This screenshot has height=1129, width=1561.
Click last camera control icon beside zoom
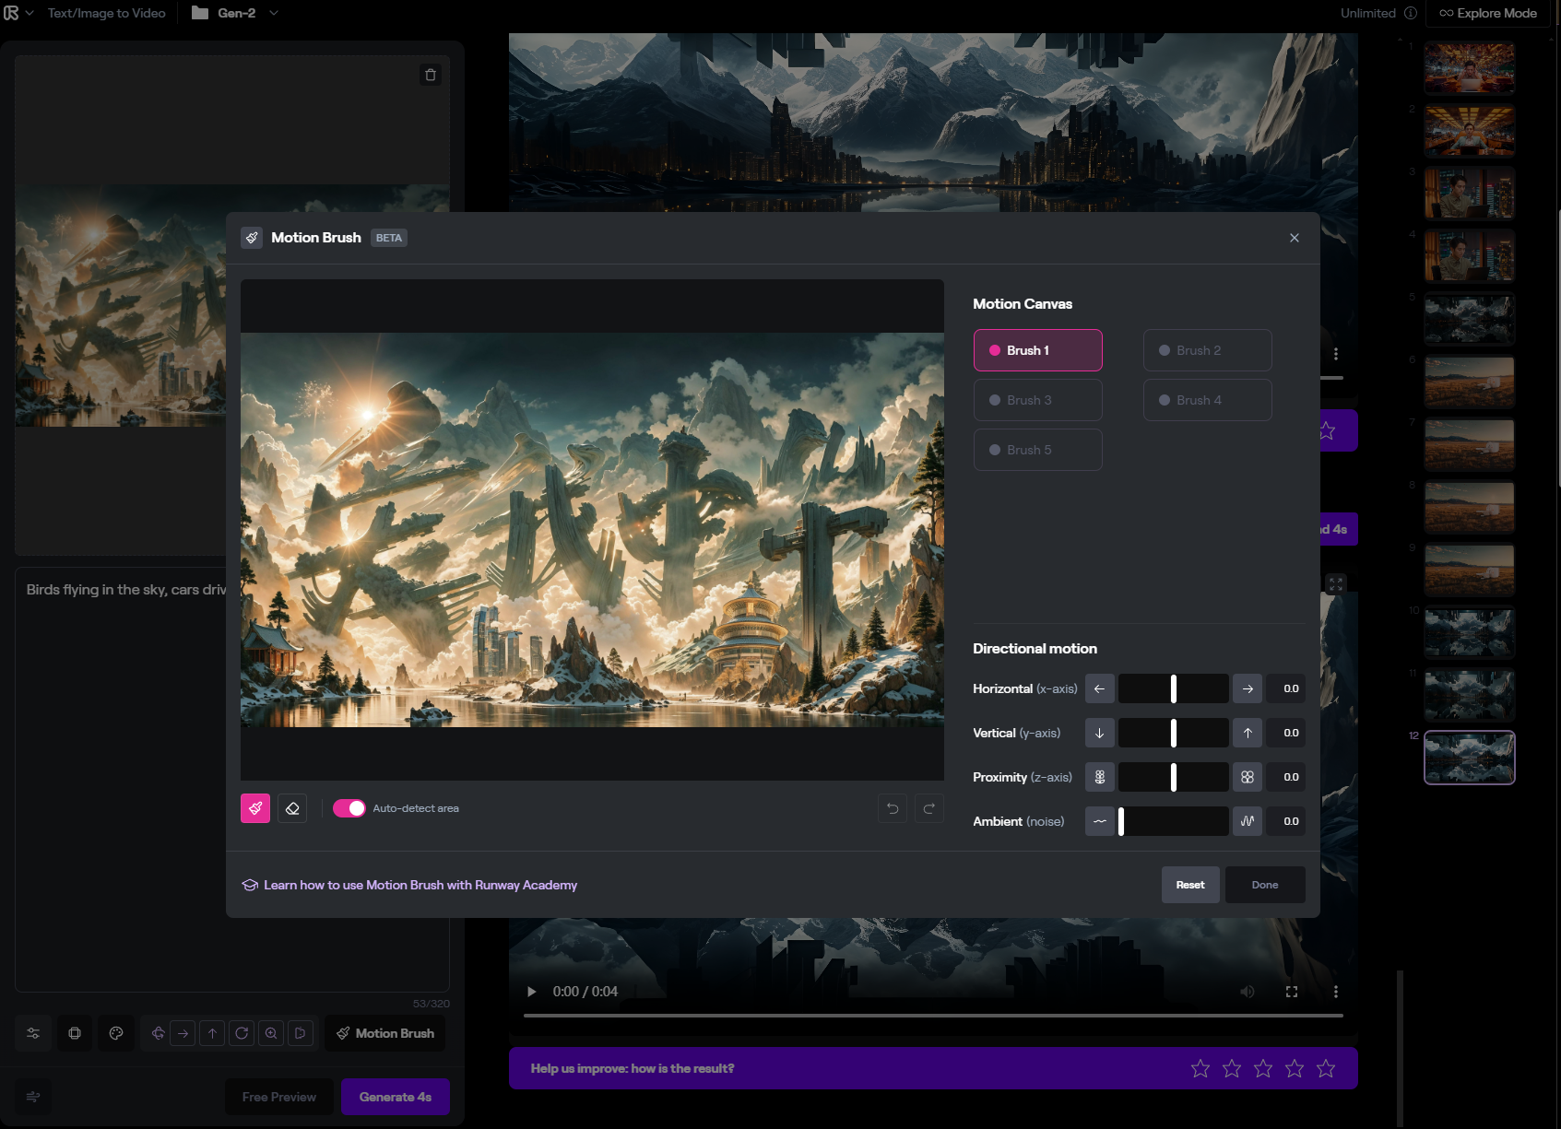click(301, 1033)
